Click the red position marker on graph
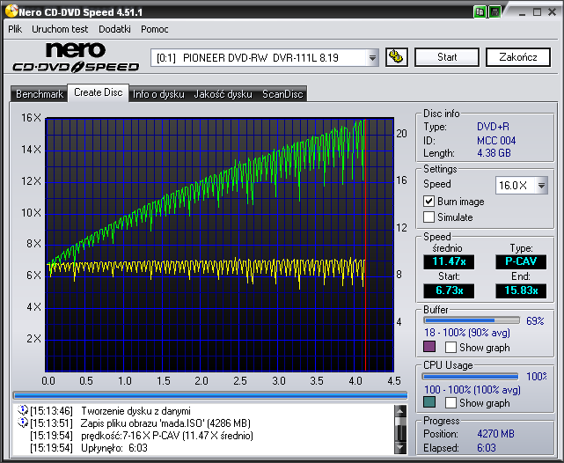The width and height of the screenshot is (564, 463). click(365, 245)
